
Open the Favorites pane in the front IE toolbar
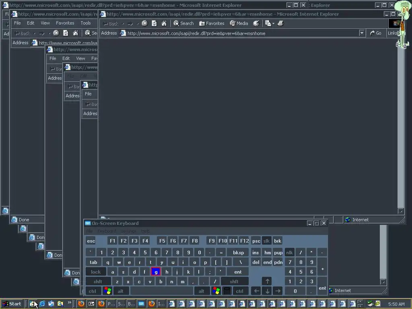[x=212, y=23]
